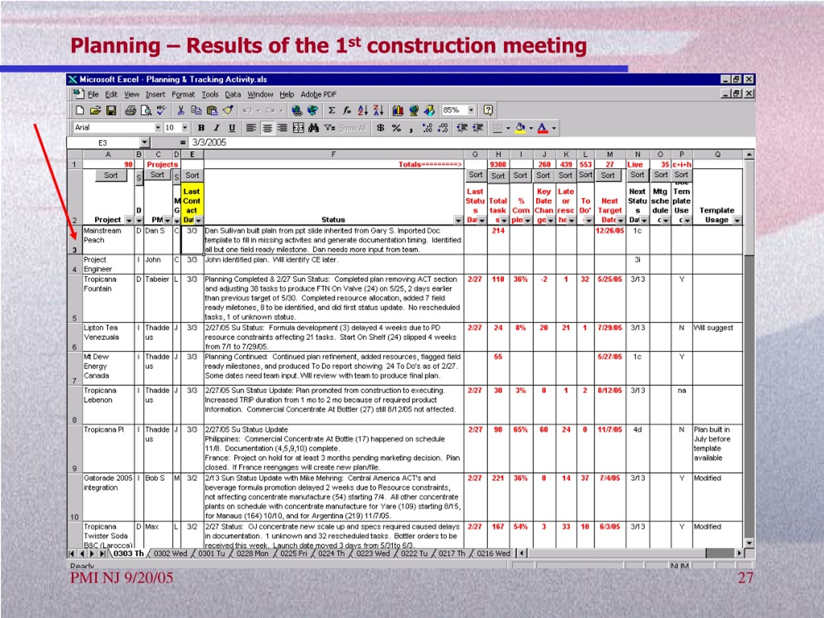Click the vertical scrollbar thumb

(x=749, y=208)
